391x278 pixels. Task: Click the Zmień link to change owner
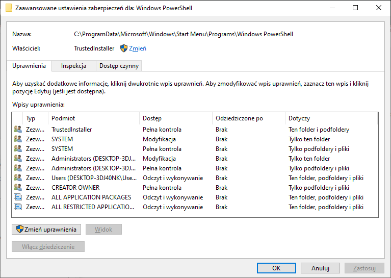click(x=138, y=48)
